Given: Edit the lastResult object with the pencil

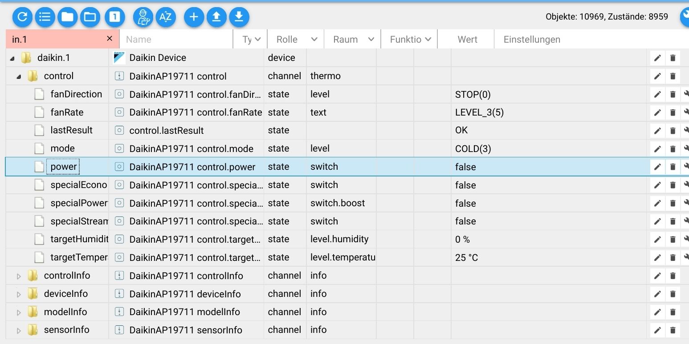Looking at the screenshot, I should point(657,131).
